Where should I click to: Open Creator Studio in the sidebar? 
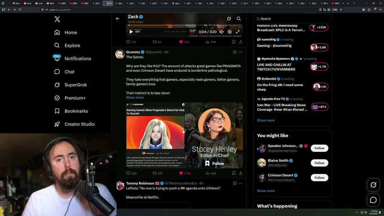pyautogui.click(x=74, y=124)
